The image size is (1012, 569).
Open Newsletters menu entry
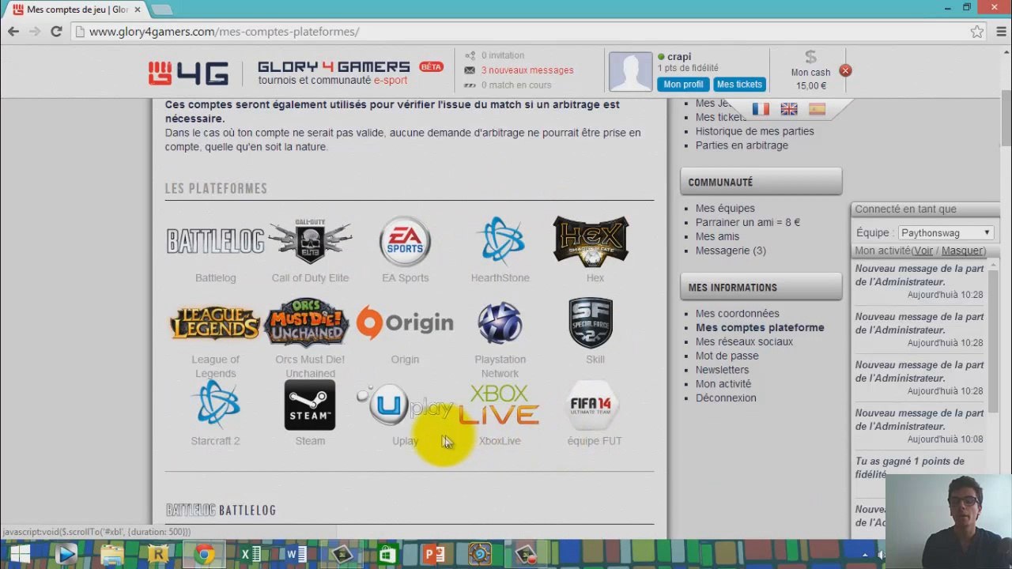coord(722,370)
